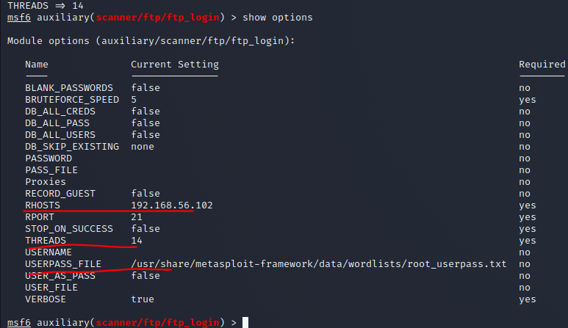This screenshot has height=328, width=568.
Task: Click the Module options heading line
Action: click(x=151, y=41)
